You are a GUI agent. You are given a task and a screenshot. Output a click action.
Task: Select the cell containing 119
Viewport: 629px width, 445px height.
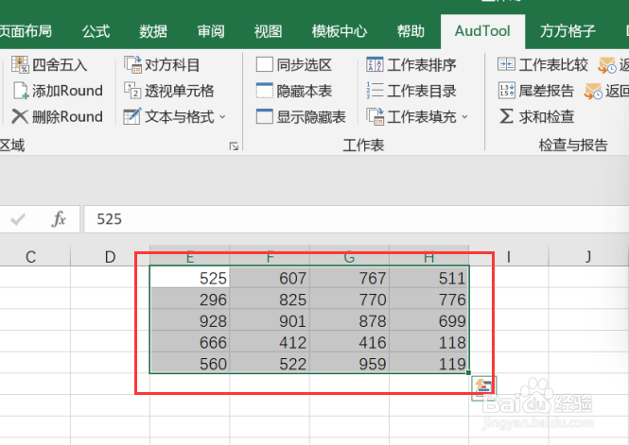pyautogui.click(x=428, y=363)
